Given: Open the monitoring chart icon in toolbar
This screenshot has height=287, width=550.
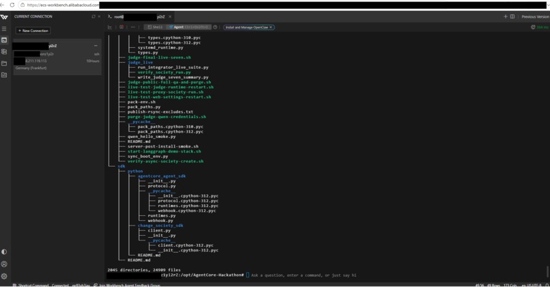Looking at the screenshot, I should (x=110, y=27).
